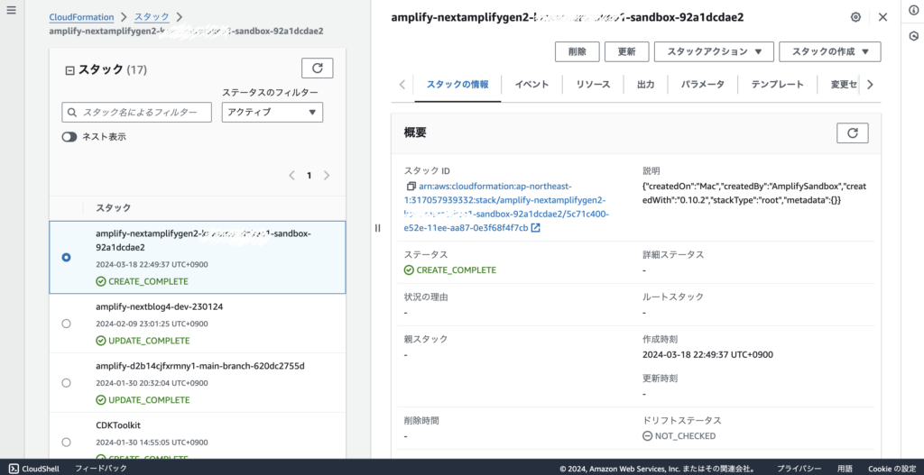Viewport: 924px width, 475px height.
Task: Switch to the パラメータ tab
Action: [702, 84]
